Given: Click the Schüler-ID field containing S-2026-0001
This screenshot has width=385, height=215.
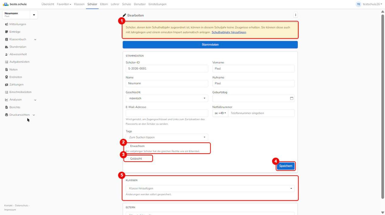Looking at the screenshot, I should (167, 68).
